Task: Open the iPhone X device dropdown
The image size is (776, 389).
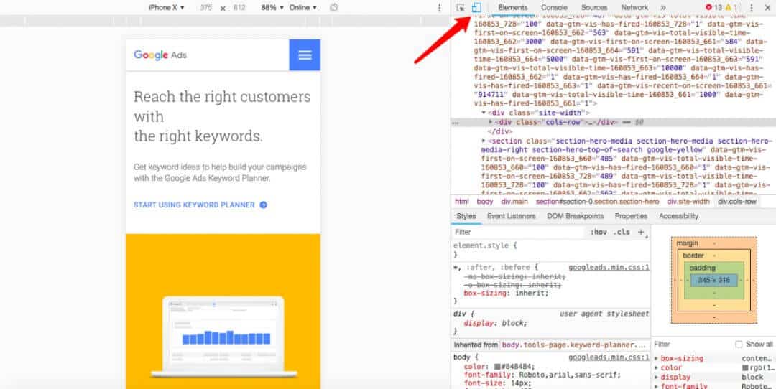Action: 166,7
